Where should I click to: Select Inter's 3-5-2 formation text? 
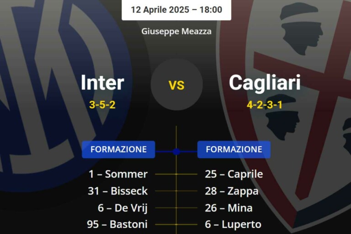pos(102,105)
